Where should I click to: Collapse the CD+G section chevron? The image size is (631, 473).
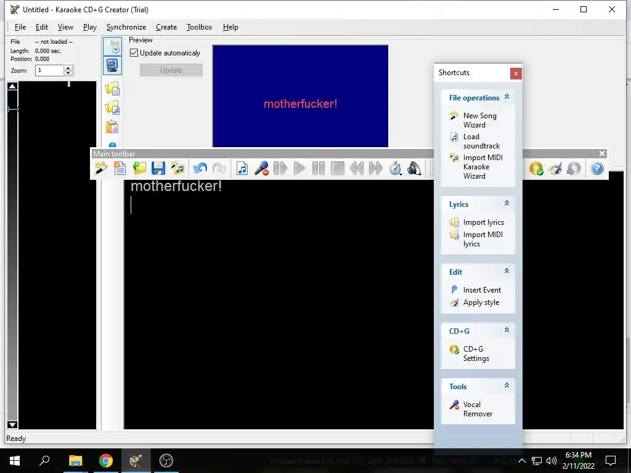507,330
